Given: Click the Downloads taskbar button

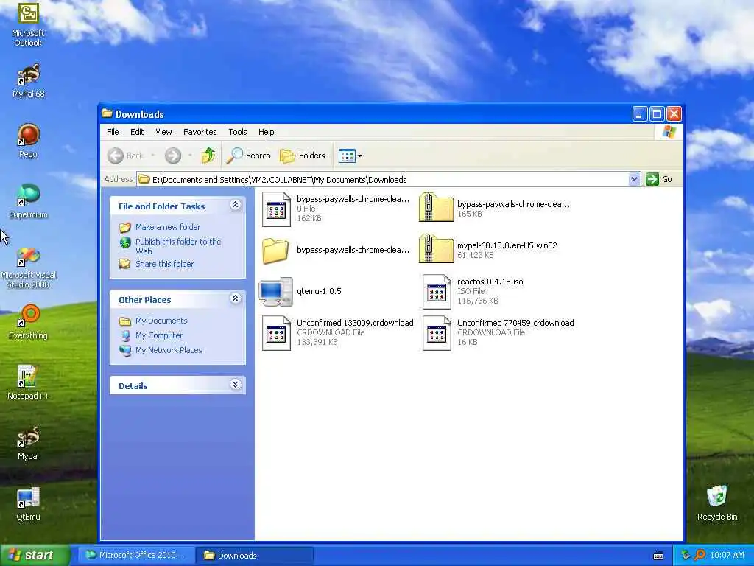Looking at the screenshot, I should [x=255, y=555].
